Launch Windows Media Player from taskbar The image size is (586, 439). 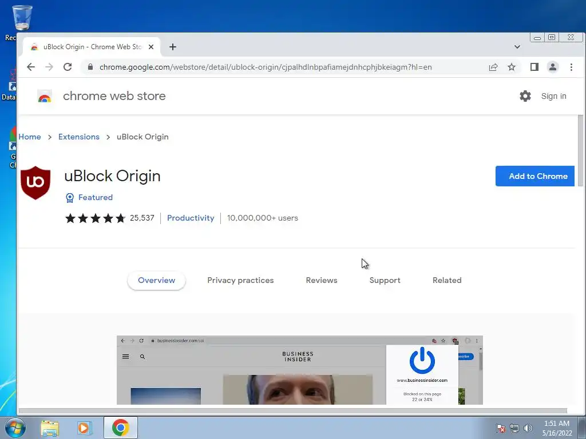click(x=85, y=428)
